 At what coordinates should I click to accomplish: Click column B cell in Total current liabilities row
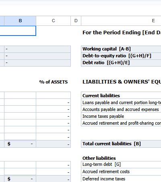(20, 144)
